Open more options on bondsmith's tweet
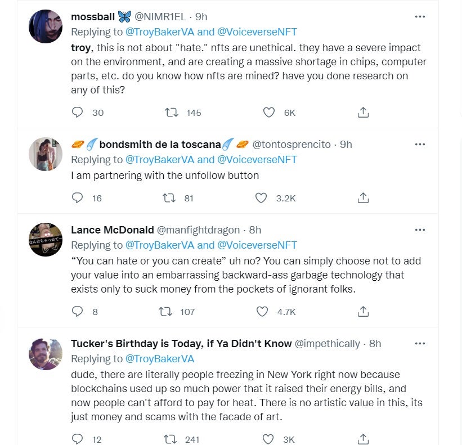The height and width of the screenshot is (445, 462). [420, 145]
